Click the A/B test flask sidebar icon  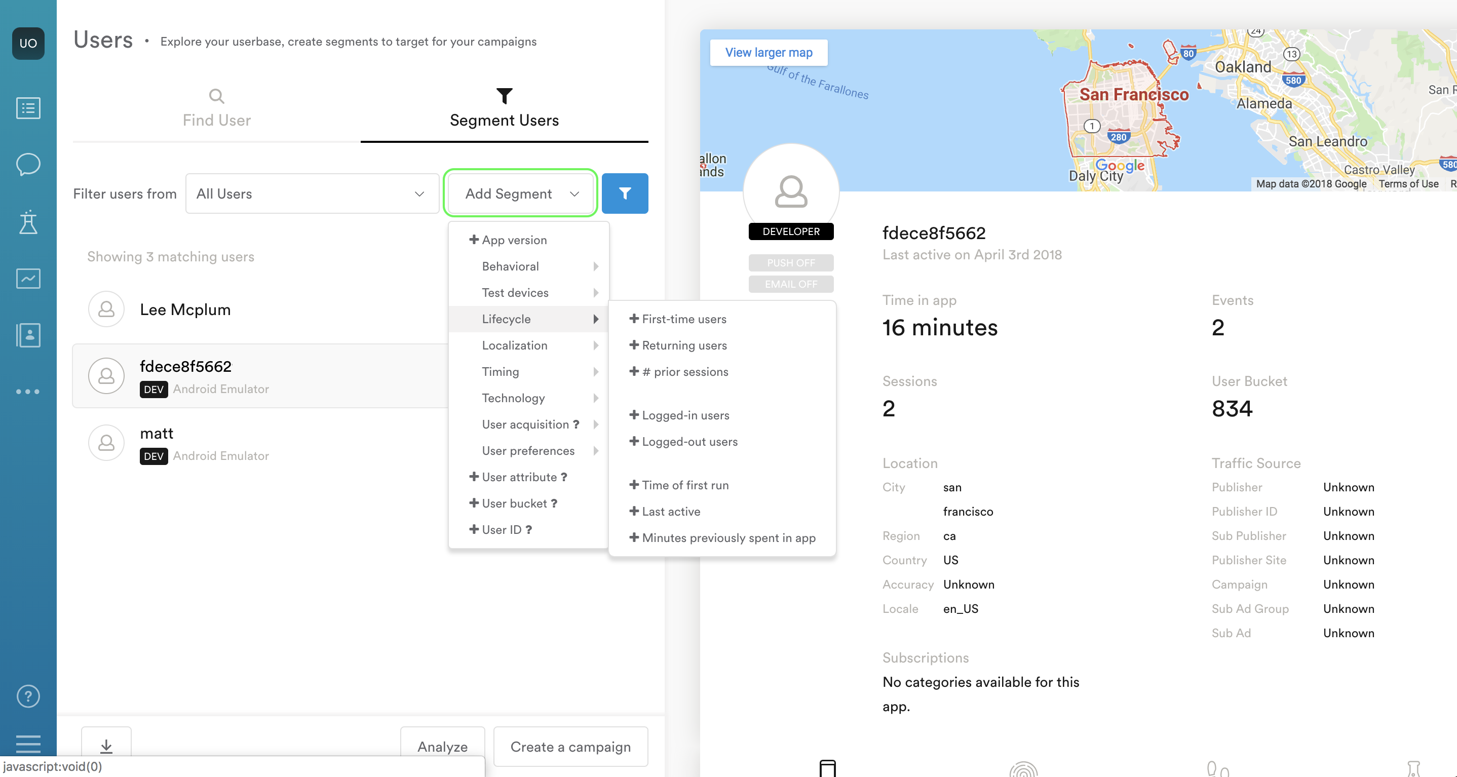pyautogui.click(x=28, y=222)
